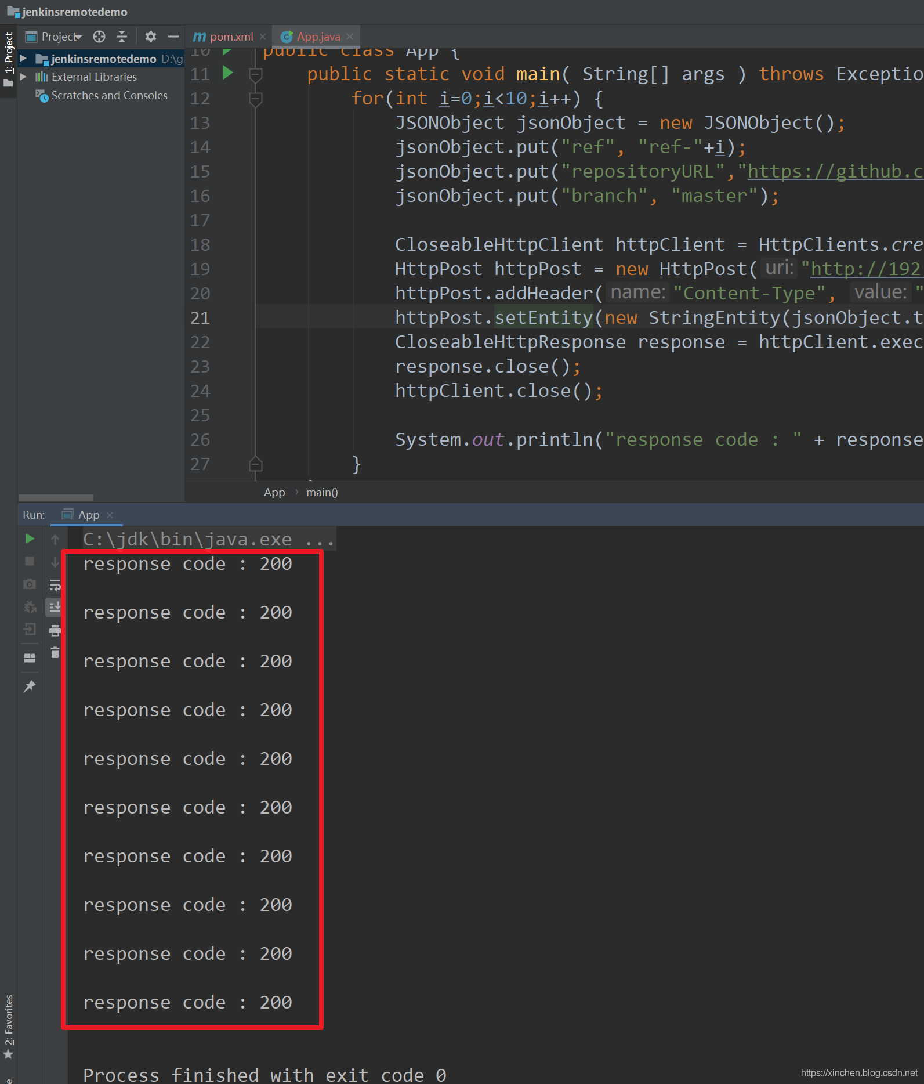The height and width of the screenshot is (1084, 924).
Task: Open the 2: Favorites side tool tab
Action: (x=8, y=1026)
